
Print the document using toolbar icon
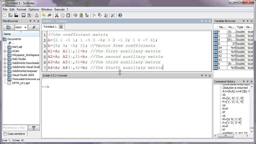[x=36, y=15]
